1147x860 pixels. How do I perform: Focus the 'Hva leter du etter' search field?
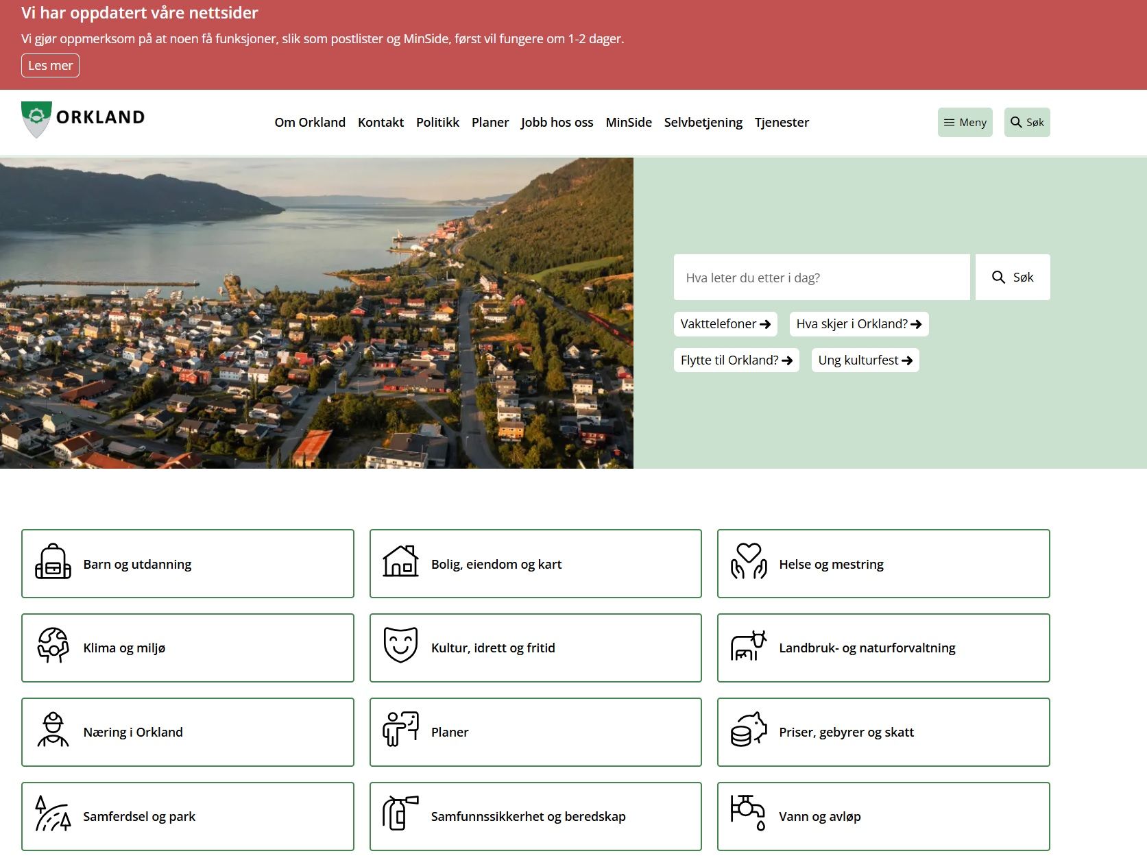(821, 278)
